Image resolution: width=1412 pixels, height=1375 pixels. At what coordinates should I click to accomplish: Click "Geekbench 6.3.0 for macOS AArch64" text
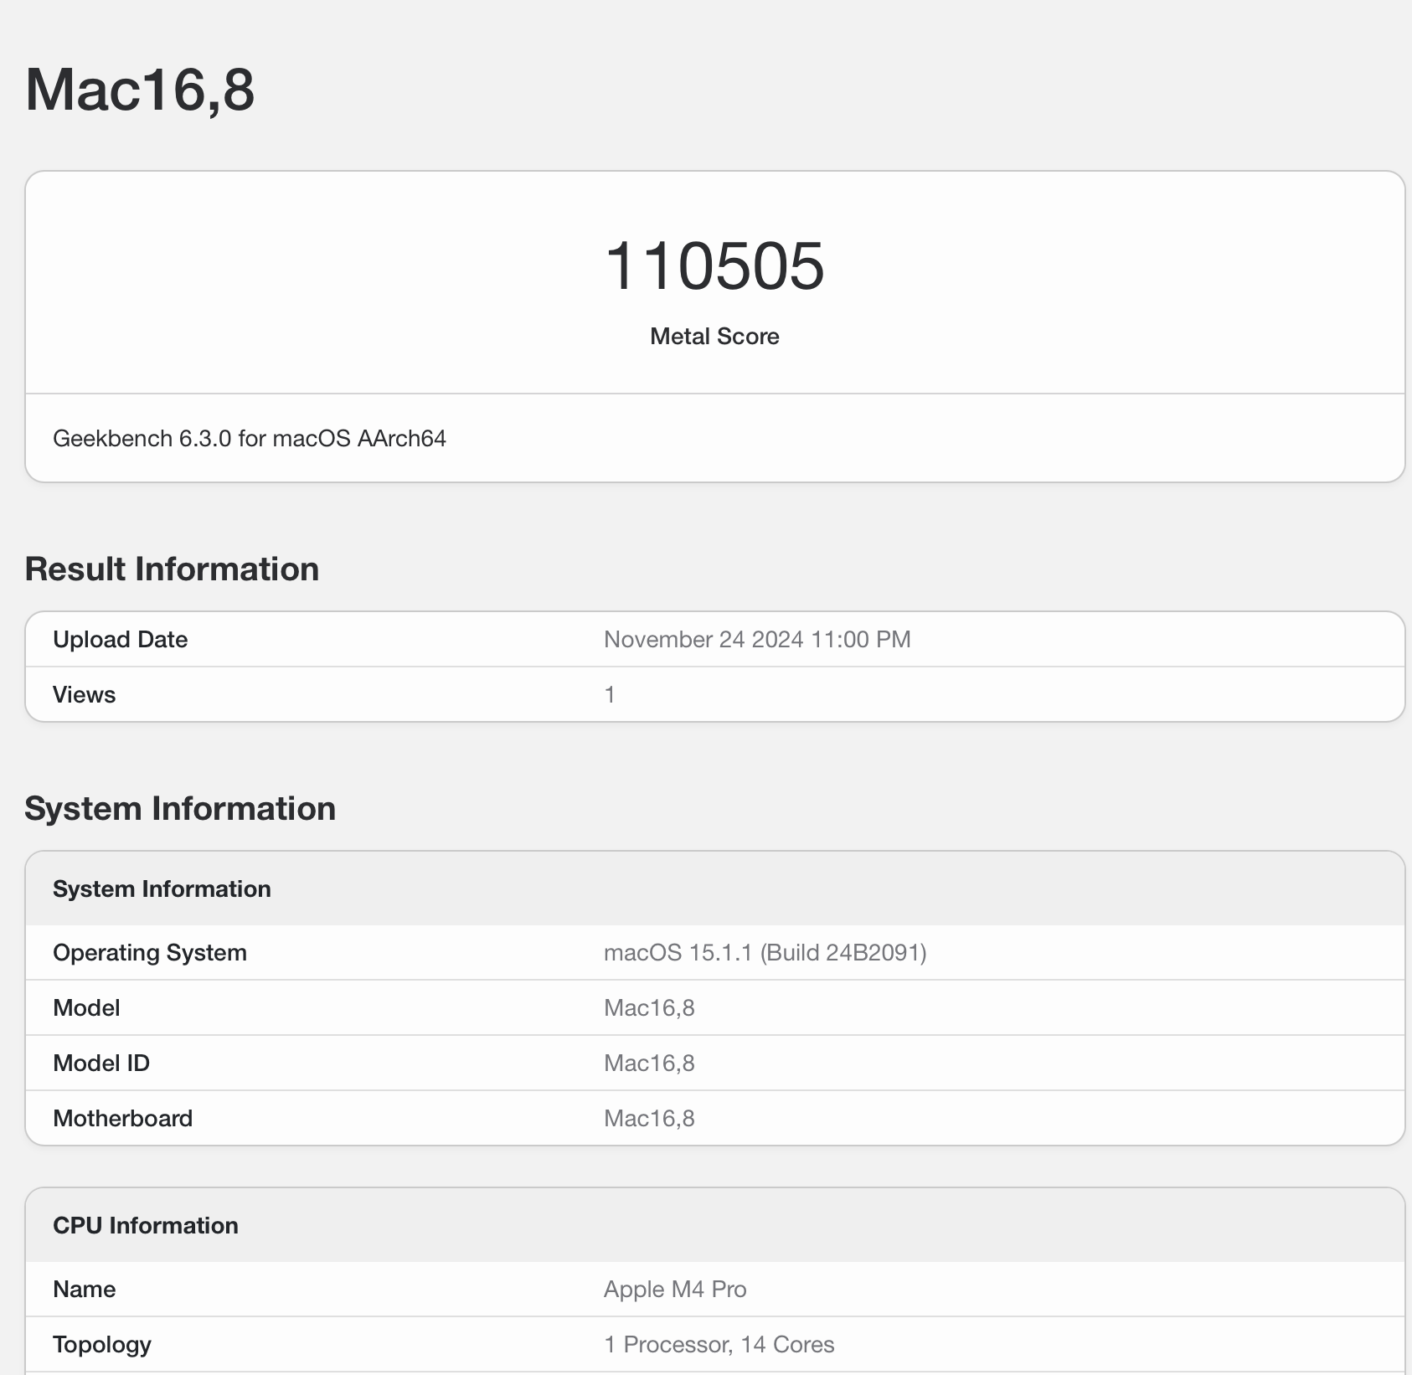250,439
